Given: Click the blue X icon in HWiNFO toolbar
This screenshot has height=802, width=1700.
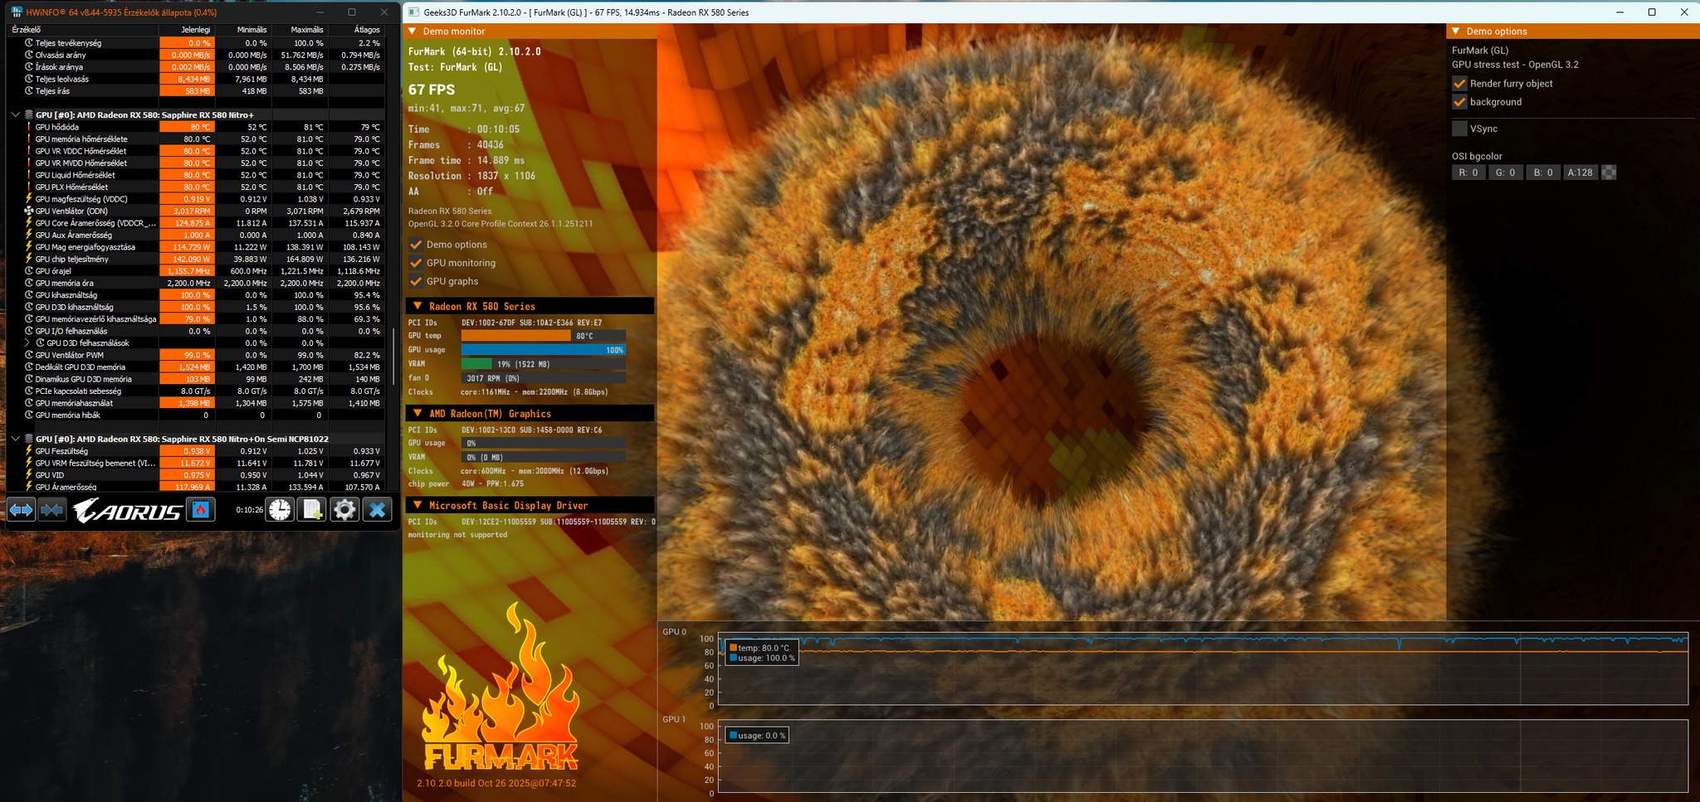Looking at the screenshot, I should click(378, 509).
